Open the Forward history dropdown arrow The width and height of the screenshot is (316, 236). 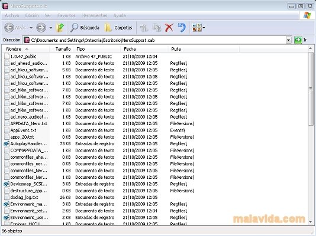click(x=51, y=28)
